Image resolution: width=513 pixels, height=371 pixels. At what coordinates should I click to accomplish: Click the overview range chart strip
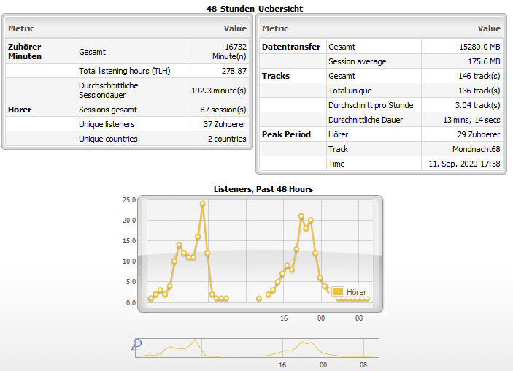click(x=257, y=348)
